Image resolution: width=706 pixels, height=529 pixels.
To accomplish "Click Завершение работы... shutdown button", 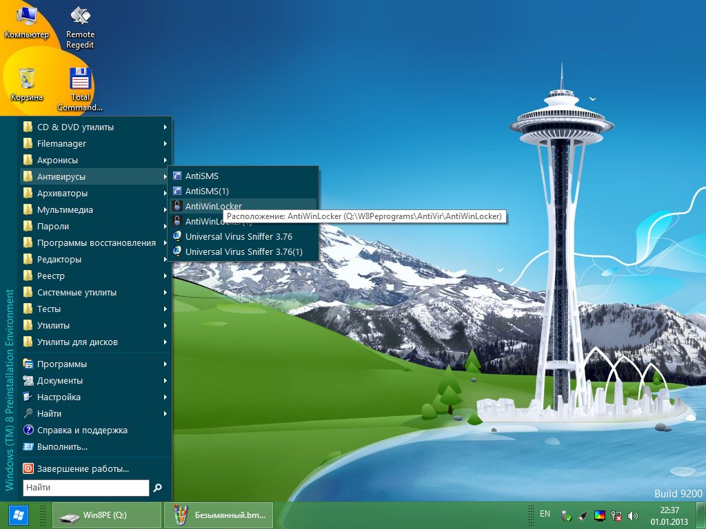I will tap(83, 468).
